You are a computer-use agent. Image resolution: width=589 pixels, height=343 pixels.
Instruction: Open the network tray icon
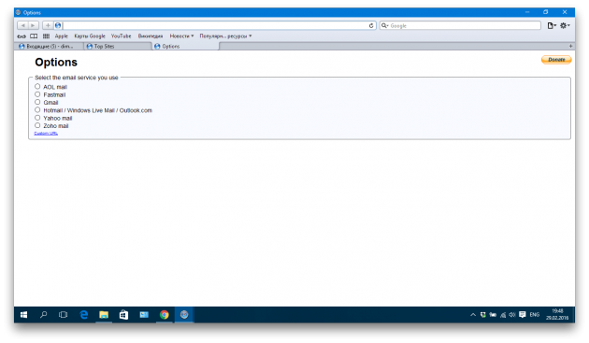point(503,315)
